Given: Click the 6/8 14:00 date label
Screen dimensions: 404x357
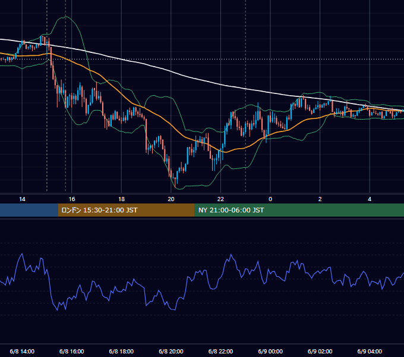Looking at the screenshot, I should click(22, 351).
